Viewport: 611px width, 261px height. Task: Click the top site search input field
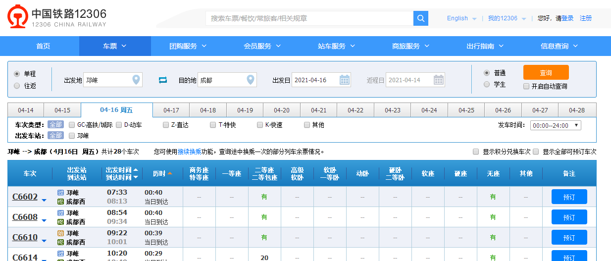(309, 18)
